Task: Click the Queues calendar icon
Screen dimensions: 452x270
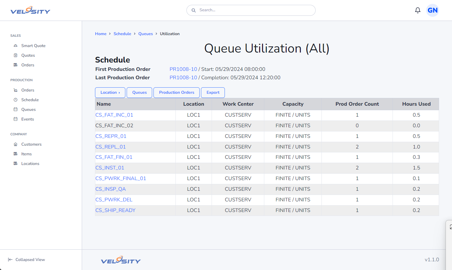Action: point(16,110)
